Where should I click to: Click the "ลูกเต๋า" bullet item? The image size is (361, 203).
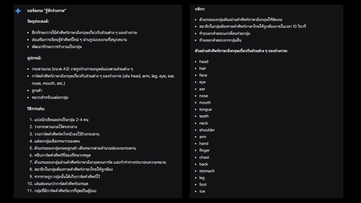point(37,90)
